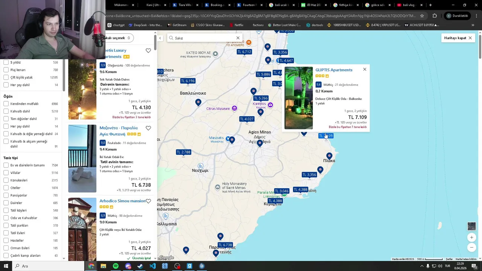Click the TL 3.046 map price marker

[x=281, y=191]
